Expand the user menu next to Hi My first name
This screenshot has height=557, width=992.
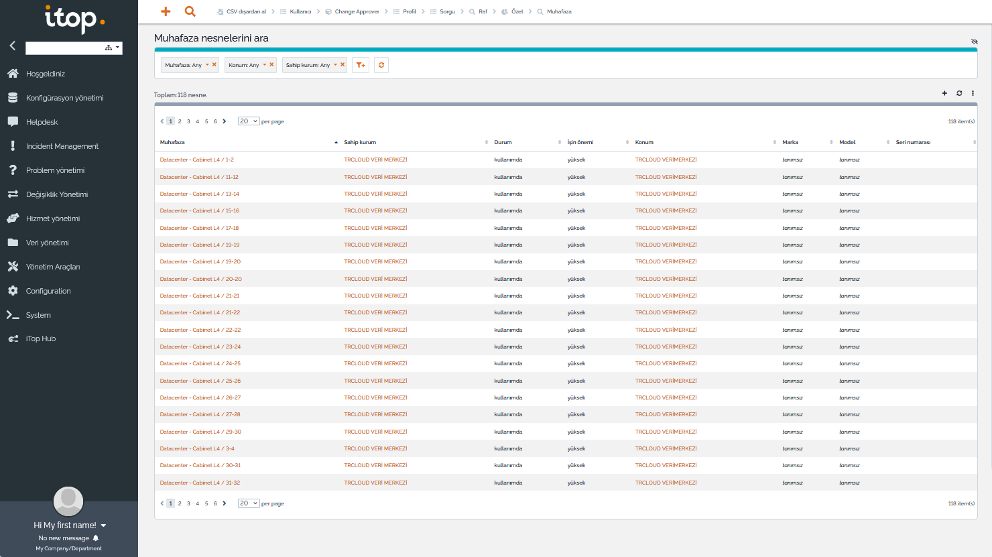pyautogui.click(x=104, y=525)
